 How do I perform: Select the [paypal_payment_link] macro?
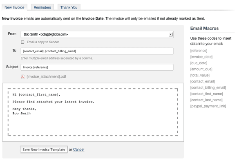click(208, 106)
